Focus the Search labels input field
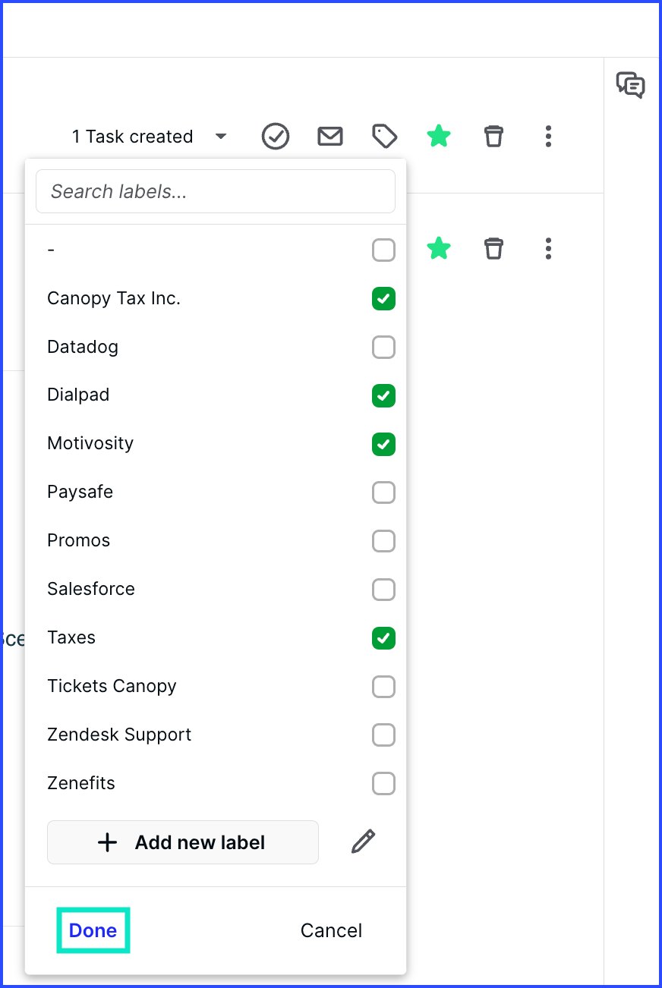662x988 pixels. (216, 191)
